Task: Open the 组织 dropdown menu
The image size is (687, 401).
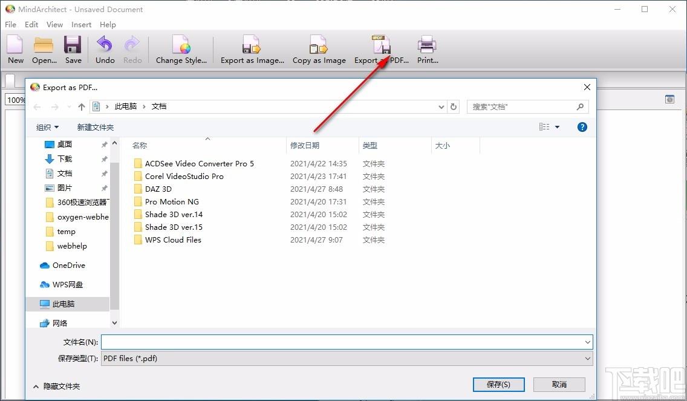Action: (47, 127)
